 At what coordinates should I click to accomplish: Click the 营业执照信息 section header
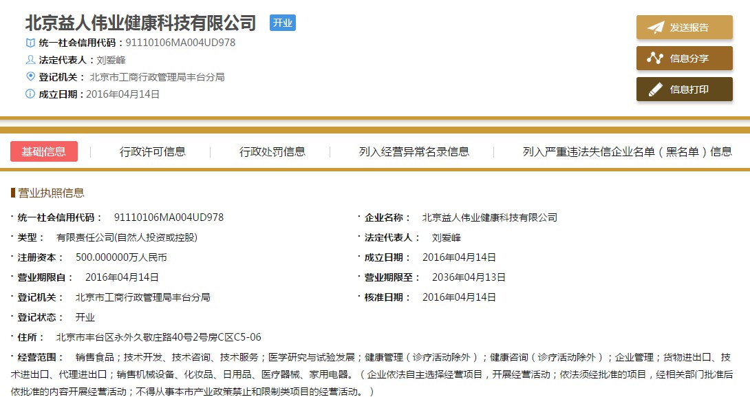pyautogui.click(x=51, y=193)
